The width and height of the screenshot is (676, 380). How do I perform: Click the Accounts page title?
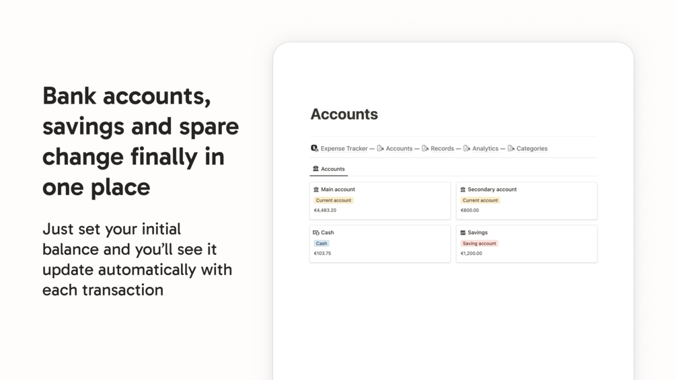[x=344, y=114]
